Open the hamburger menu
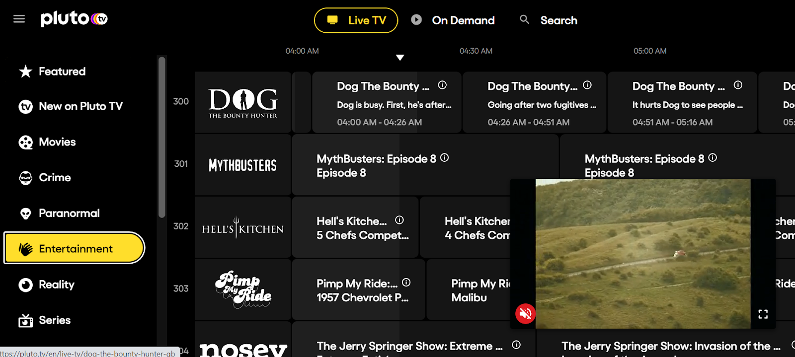The width and height of the screenshot is (795, 357). (19, 19)
